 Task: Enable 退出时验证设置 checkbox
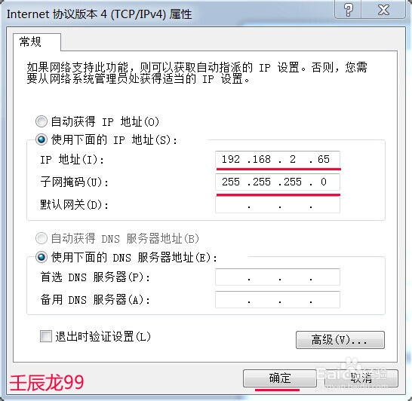[x=46, y=336]
